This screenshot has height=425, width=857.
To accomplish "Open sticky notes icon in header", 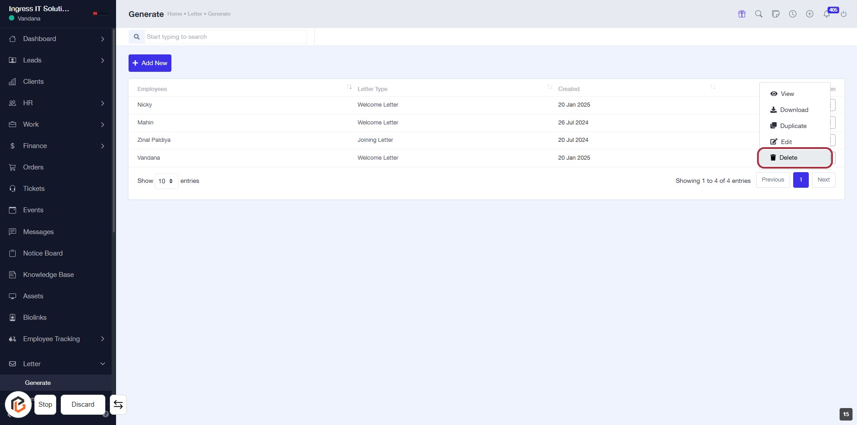I will tap(776, 14).
